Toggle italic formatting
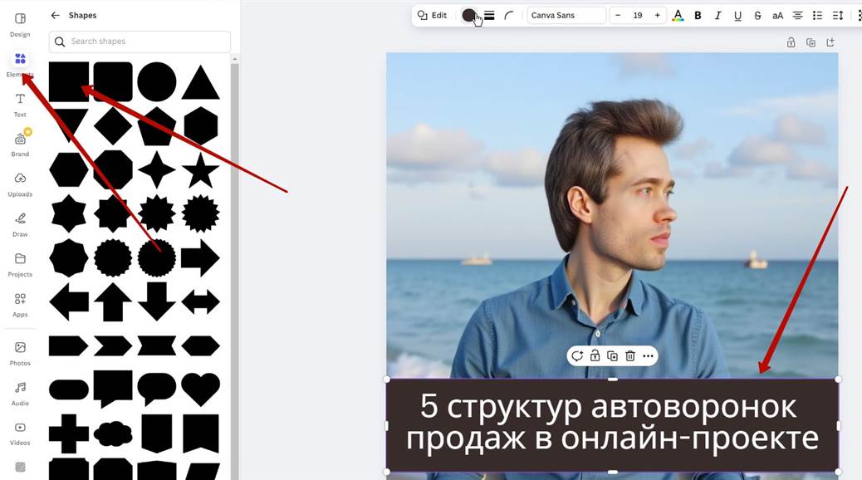 pyautogui.click(x=718, y=15)
